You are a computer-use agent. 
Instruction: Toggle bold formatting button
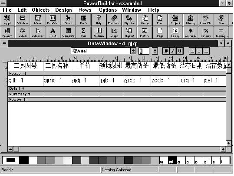[166, 51]
